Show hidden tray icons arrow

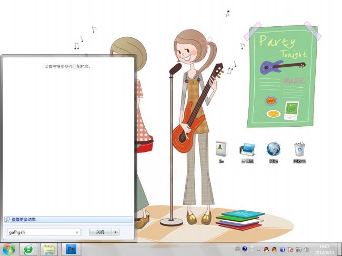258,250
